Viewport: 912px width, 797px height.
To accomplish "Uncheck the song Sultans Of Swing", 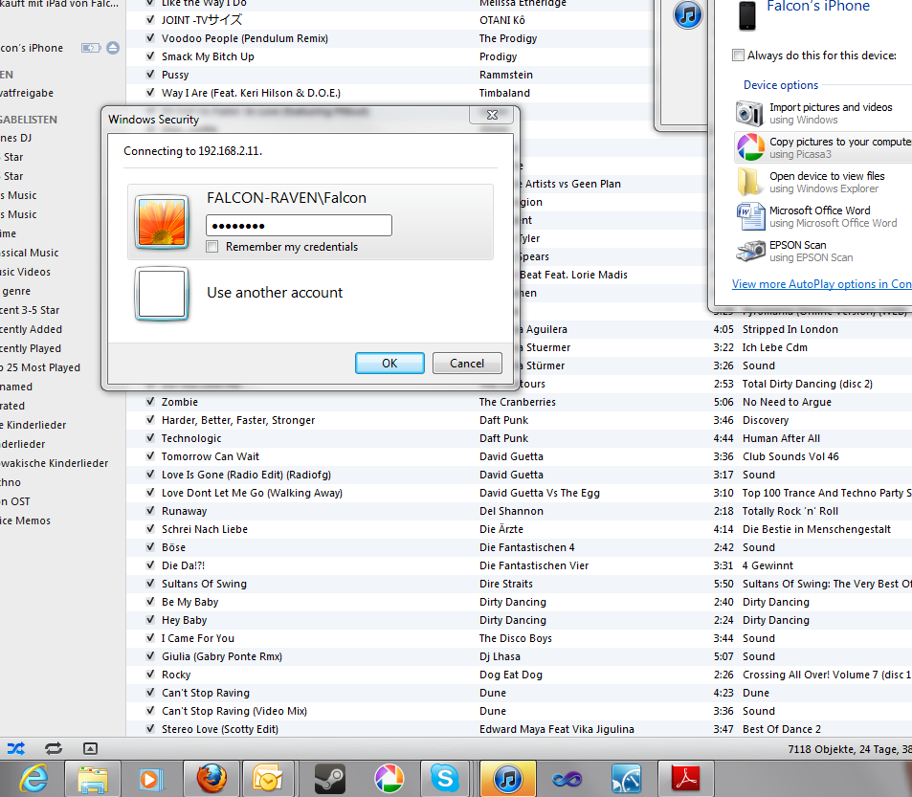I will click(150, 583).
